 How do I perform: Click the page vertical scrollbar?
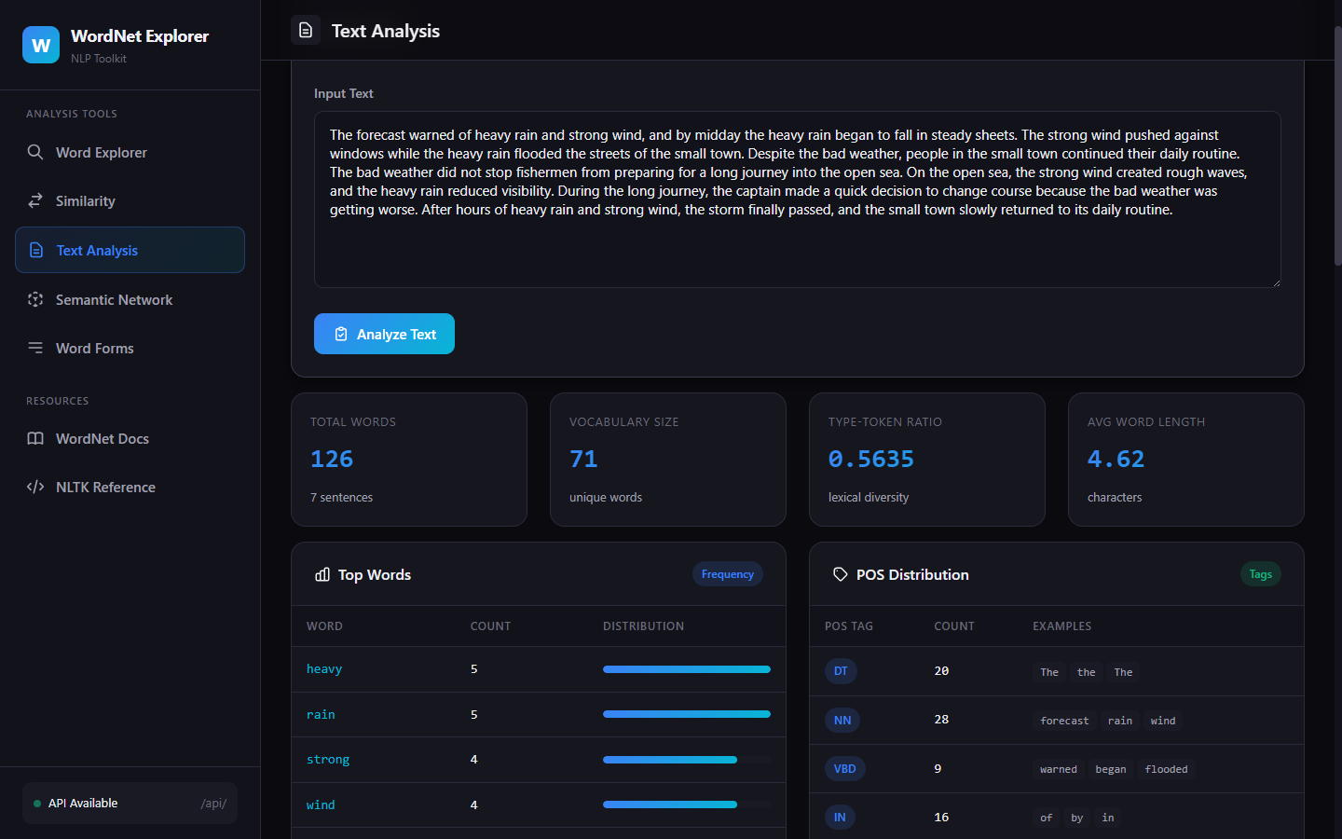click(1337, 144)
